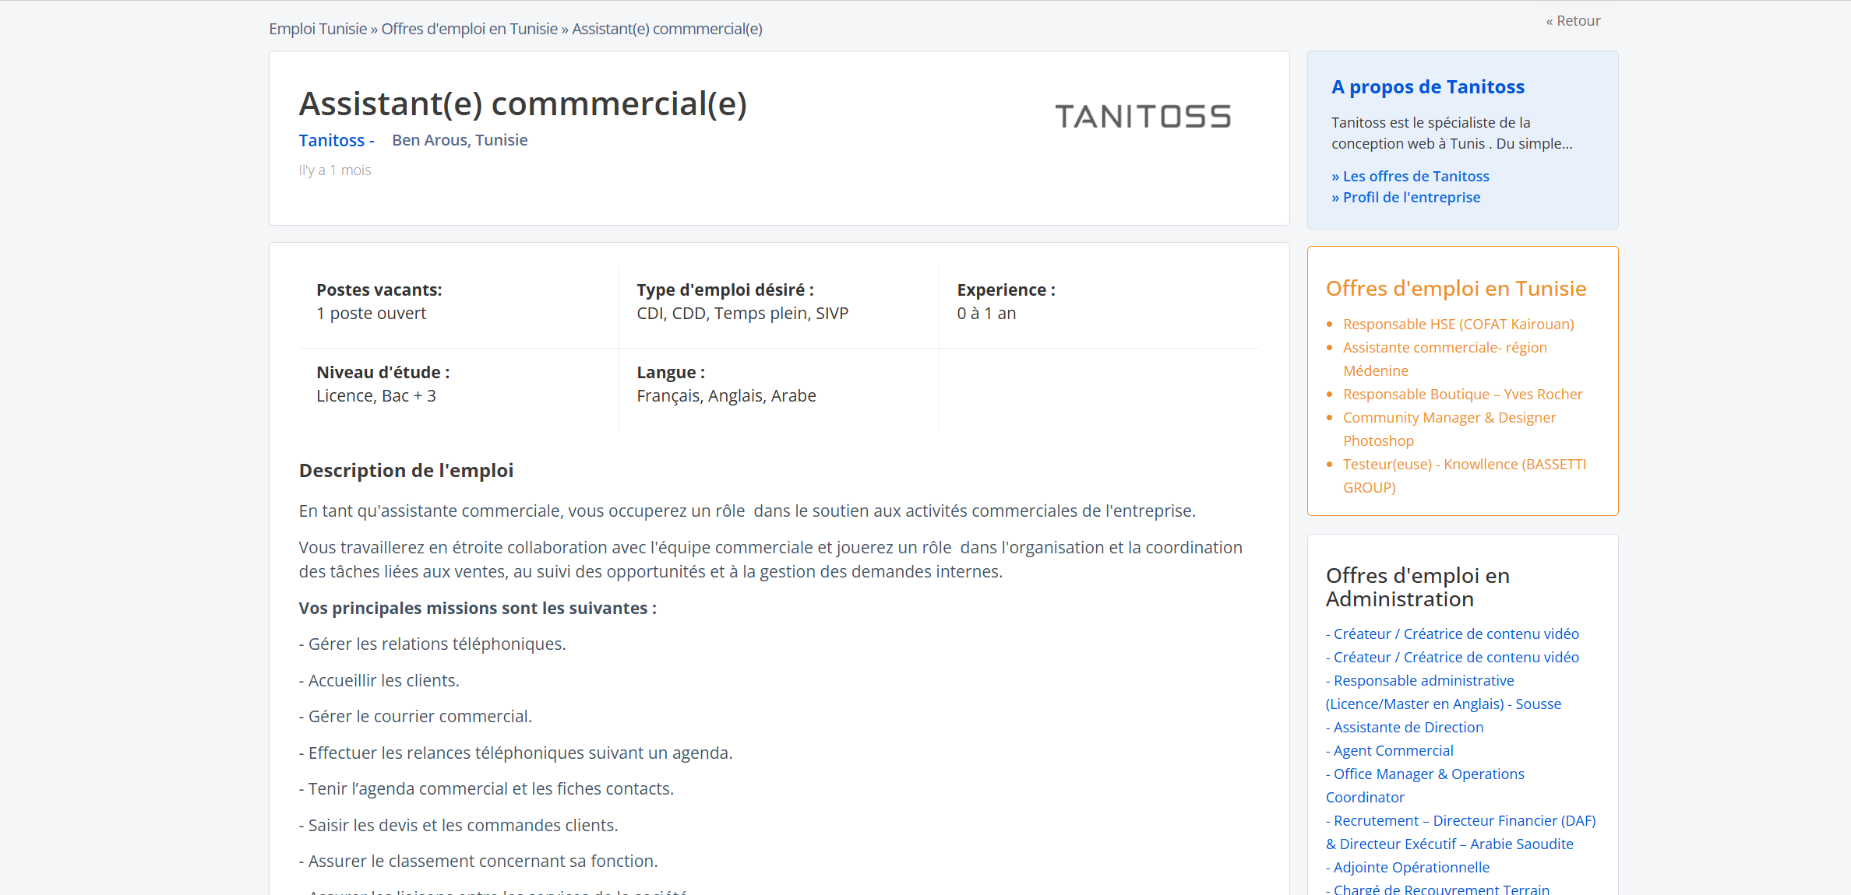Open Responsable administrative (Licence/Master en Anglais) - Sousse
Viewport: 1851px width, 895px height.
click(x=1444, y=692)
